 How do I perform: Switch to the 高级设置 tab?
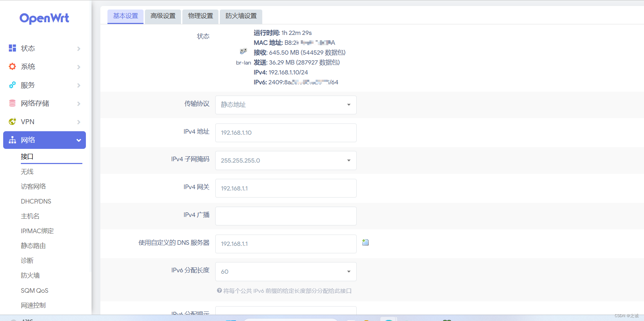(x=163, y=16)
